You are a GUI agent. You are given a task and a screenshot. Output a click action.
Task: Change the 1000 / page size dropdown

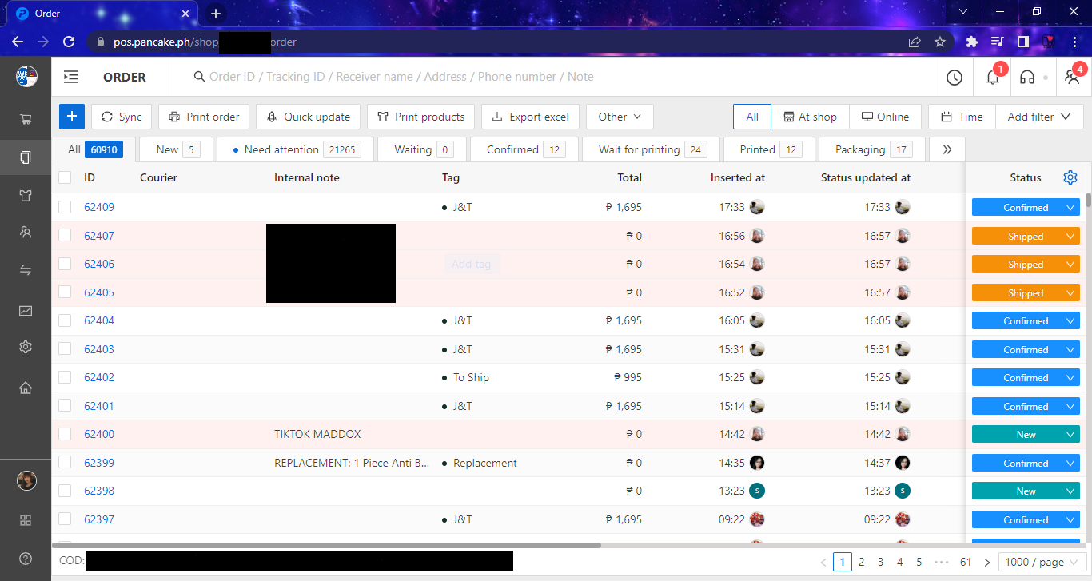tap(1042, 562)
